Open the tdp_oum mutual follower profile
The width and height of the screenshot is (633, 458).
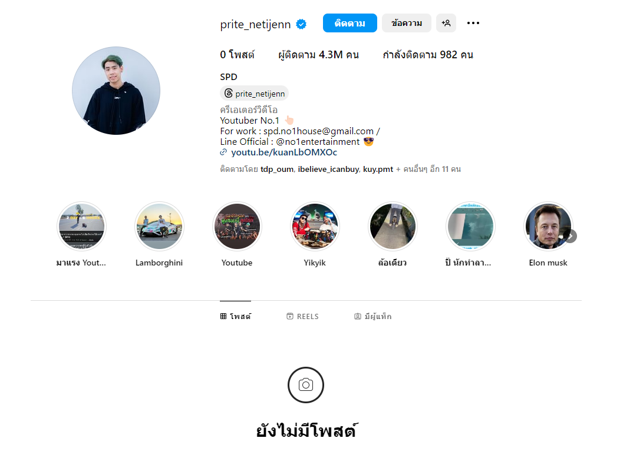coord(277,170)
